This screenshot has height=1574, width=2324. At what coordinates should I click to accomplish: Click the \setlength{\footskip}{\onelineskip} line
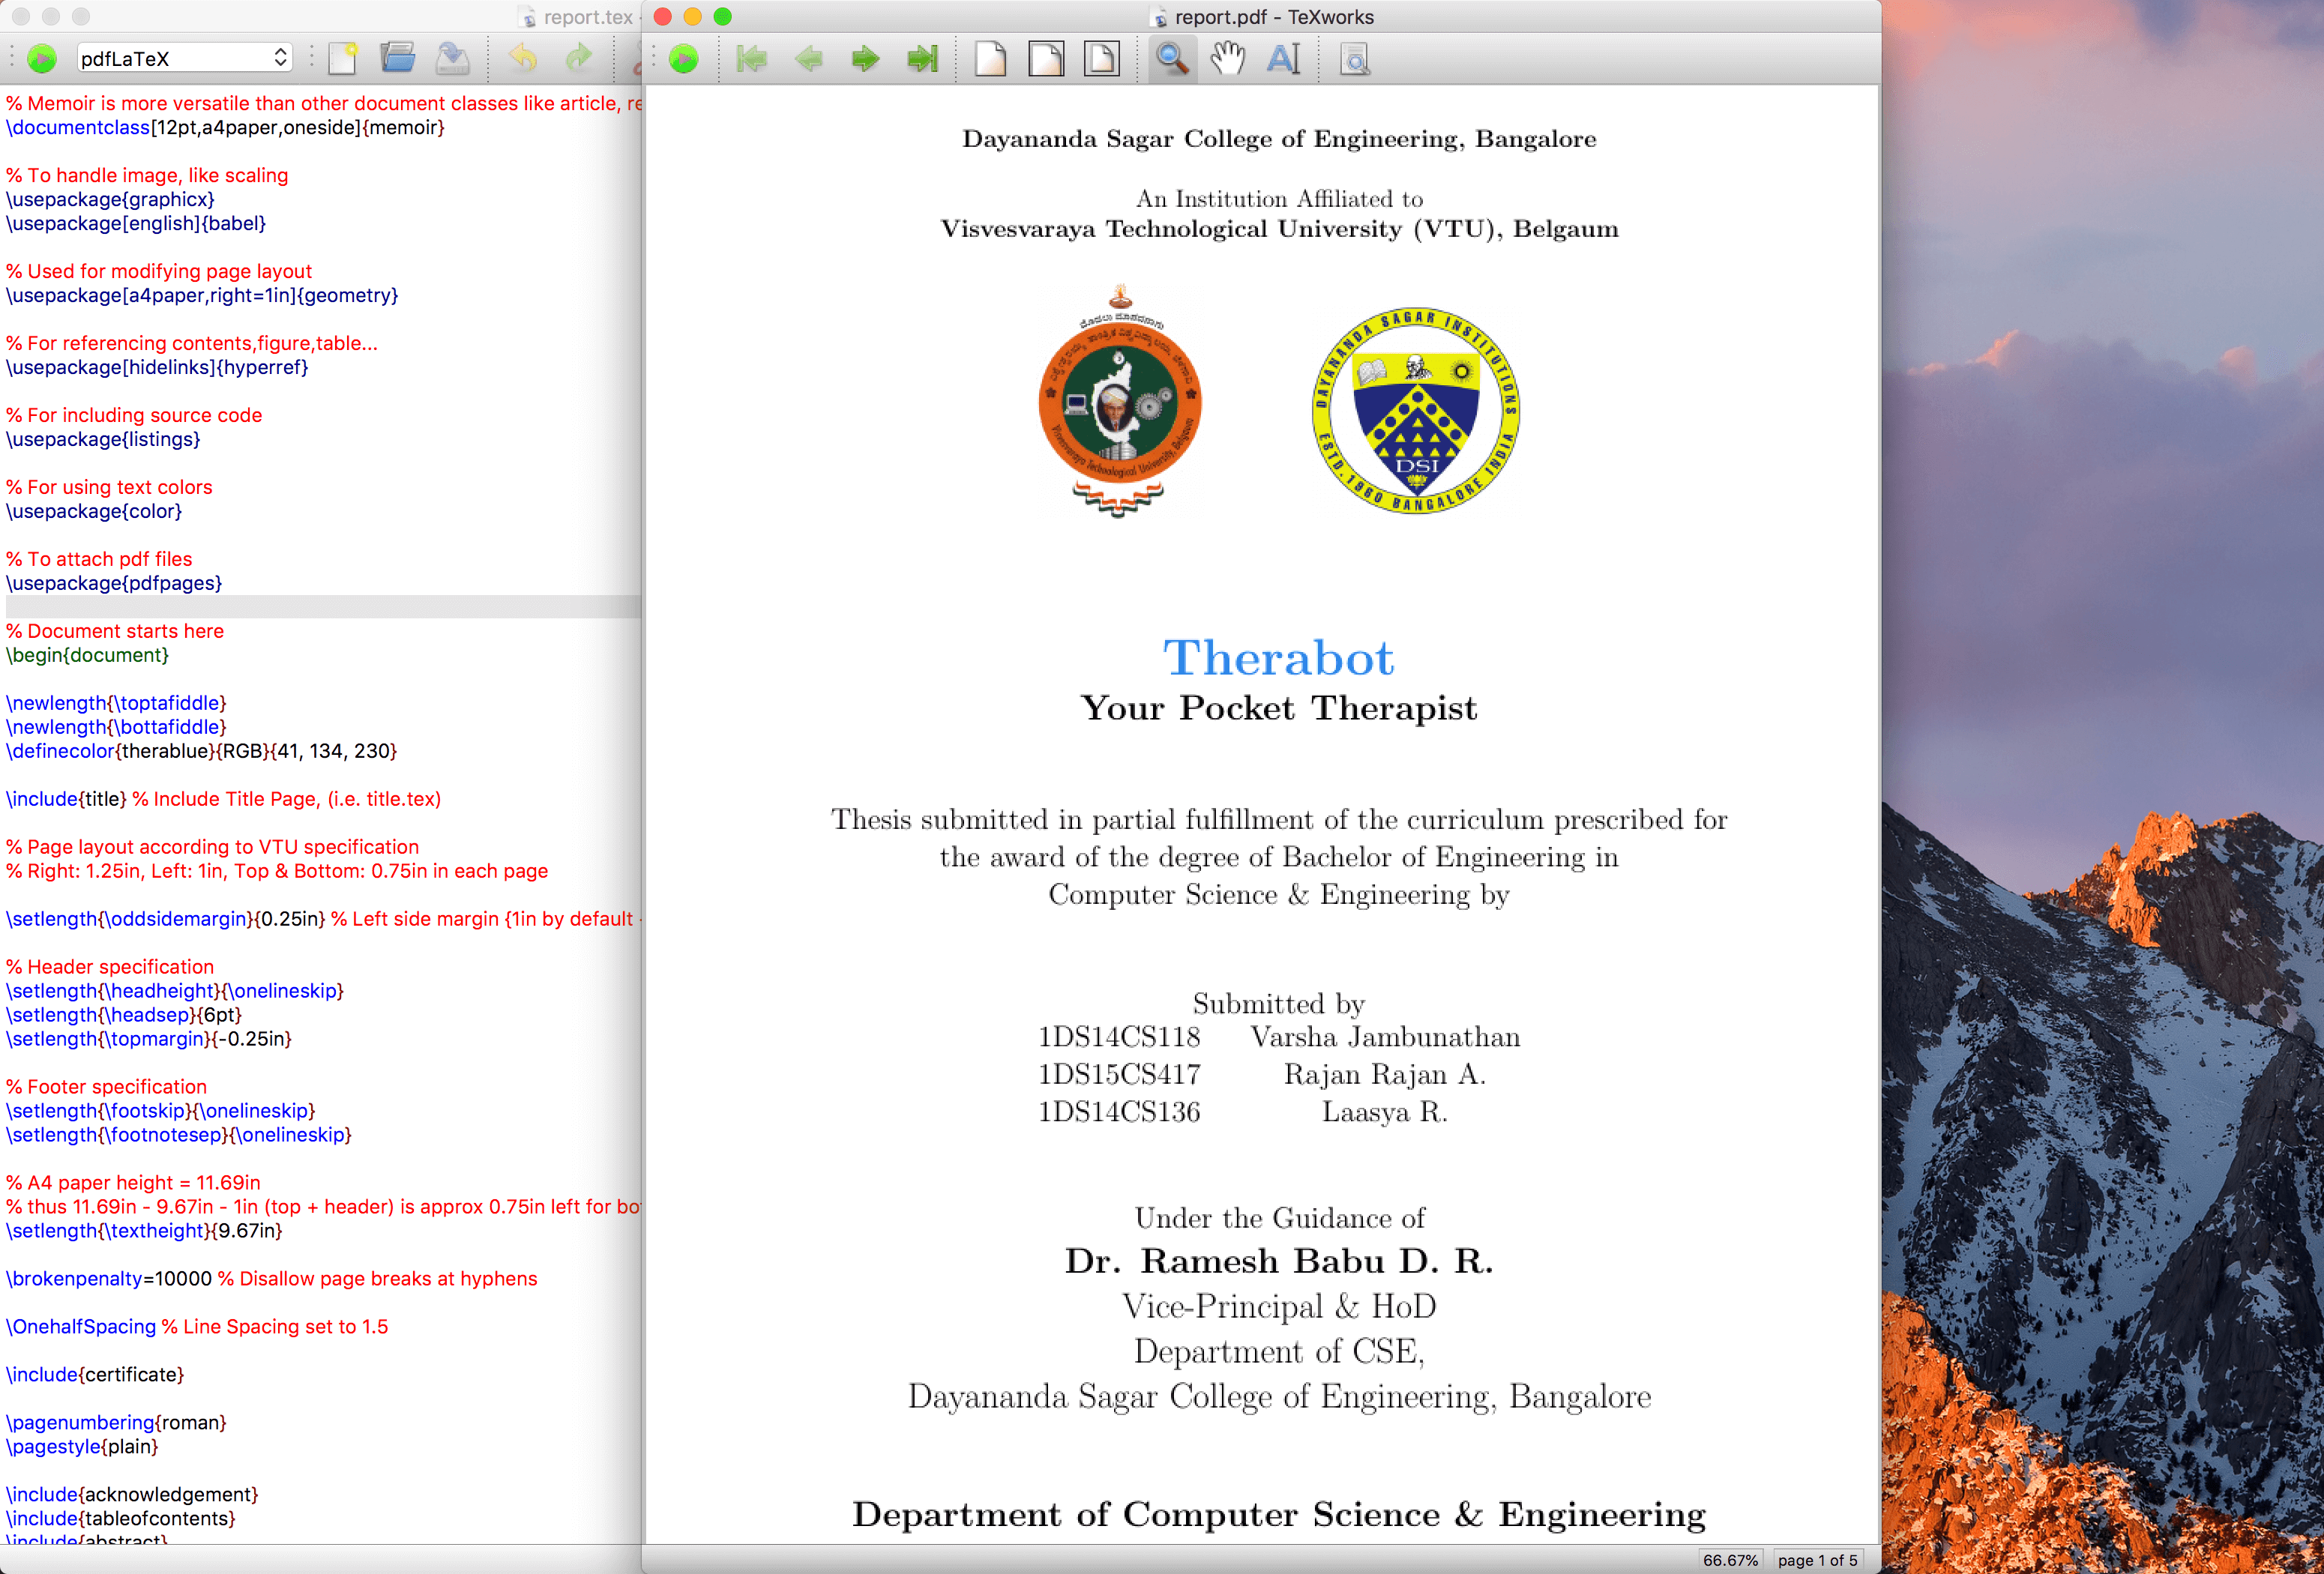[x=160, y=1111]
